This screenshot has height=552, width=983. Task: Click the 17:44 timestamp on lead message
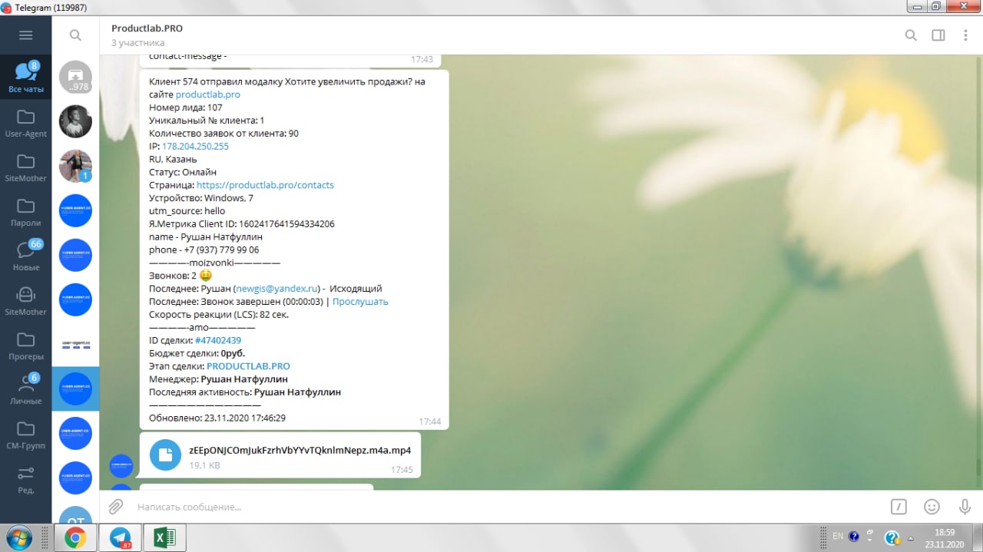coord(429,421)
